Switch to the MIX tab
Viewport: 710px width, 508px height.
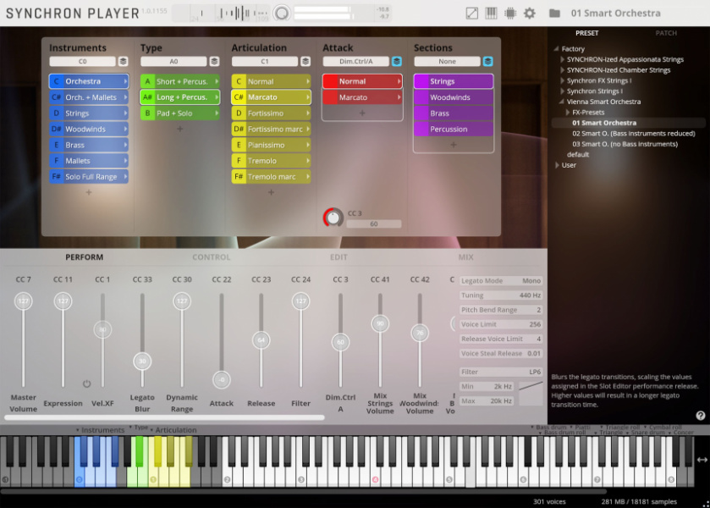(x=464, y=257)
